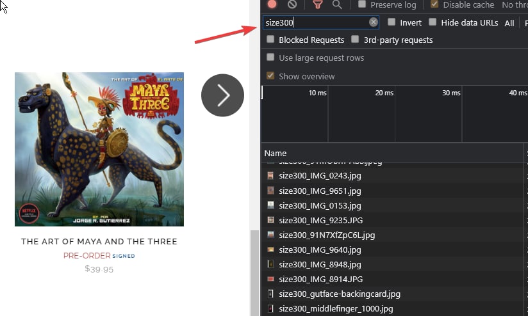Sort requests by Name column header
Image resolution: width=528 pixels, height=316 pixels.
[392, 154]
